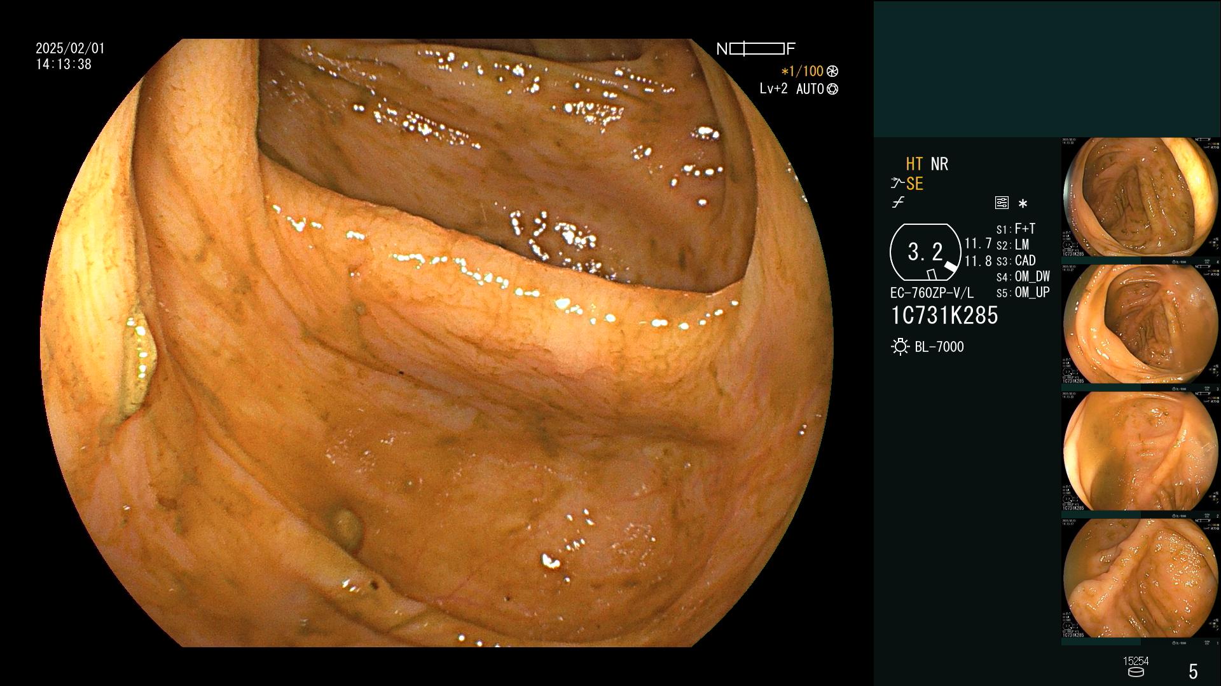Screen dimensions: 1221x686
Task: Click the date 2025/02/01
Action: click(70, 48)
